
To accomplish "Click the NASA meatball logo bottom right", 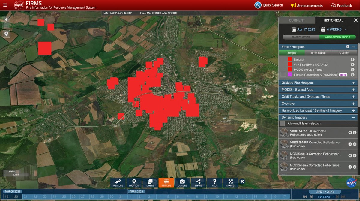I will (351, 183).
